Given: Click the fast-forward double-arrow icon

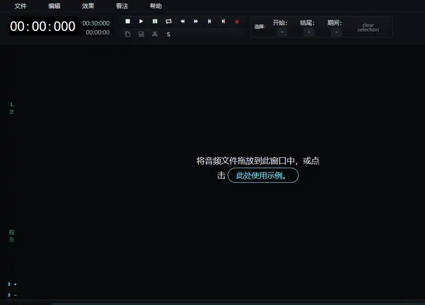Looking at the screenshot, I should click(196, 21).
